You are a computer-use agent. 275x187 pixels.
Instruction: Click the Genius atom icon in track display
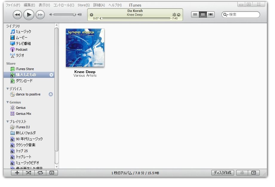(x=174, y=15)
